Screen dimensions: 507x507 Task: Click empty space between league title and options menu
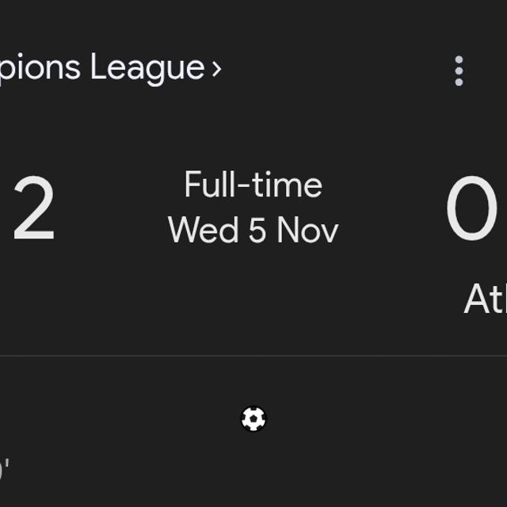pyautogui.click(x=333, y=70)
